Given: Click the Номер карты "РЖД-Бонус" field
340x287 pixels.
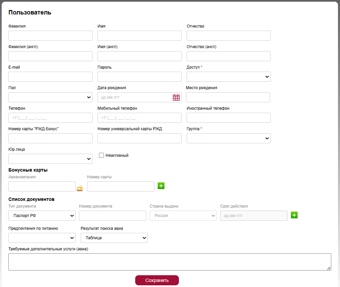Looking at the screenshot, I should tap(50, 138).
